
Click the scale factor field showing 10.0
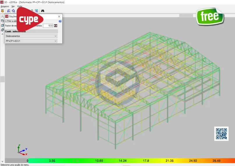48,26
